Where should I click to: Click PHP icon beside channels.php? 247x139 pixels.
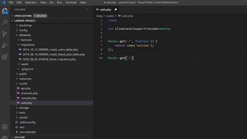(x=18, y=93)
